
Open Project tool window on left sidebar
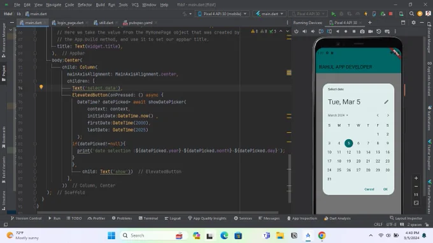4,73
